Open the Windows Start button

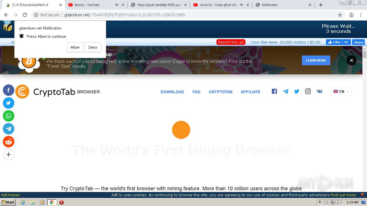click(x=8, y=202)
